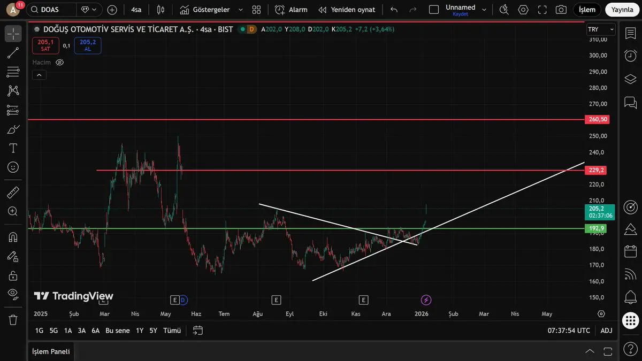Toggle ADJ price adjustment
This screenshot has height=361, width=642.
point(606,331)
